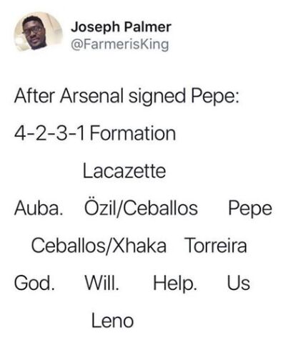This screenshot has height=338, width=283.
Task: Click the word 'God.'
Action: coord(34,283)
